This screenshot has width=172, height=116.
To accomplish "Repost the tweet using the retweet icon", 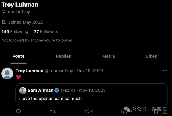I will click(x=53, y=111).
